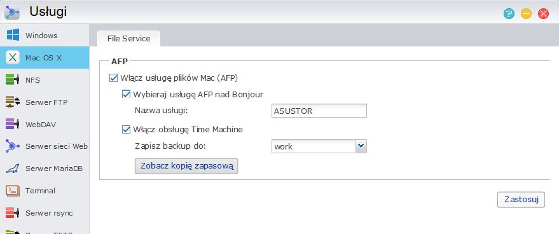Select the Serwer rsync label
The height and width of the screenshot is (234, 559).
(x=49, y=213)
